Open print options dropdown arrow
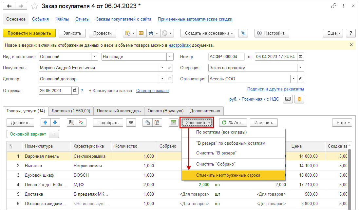The height and width of the screenshot is (210, 359). [x=157, y=33]
